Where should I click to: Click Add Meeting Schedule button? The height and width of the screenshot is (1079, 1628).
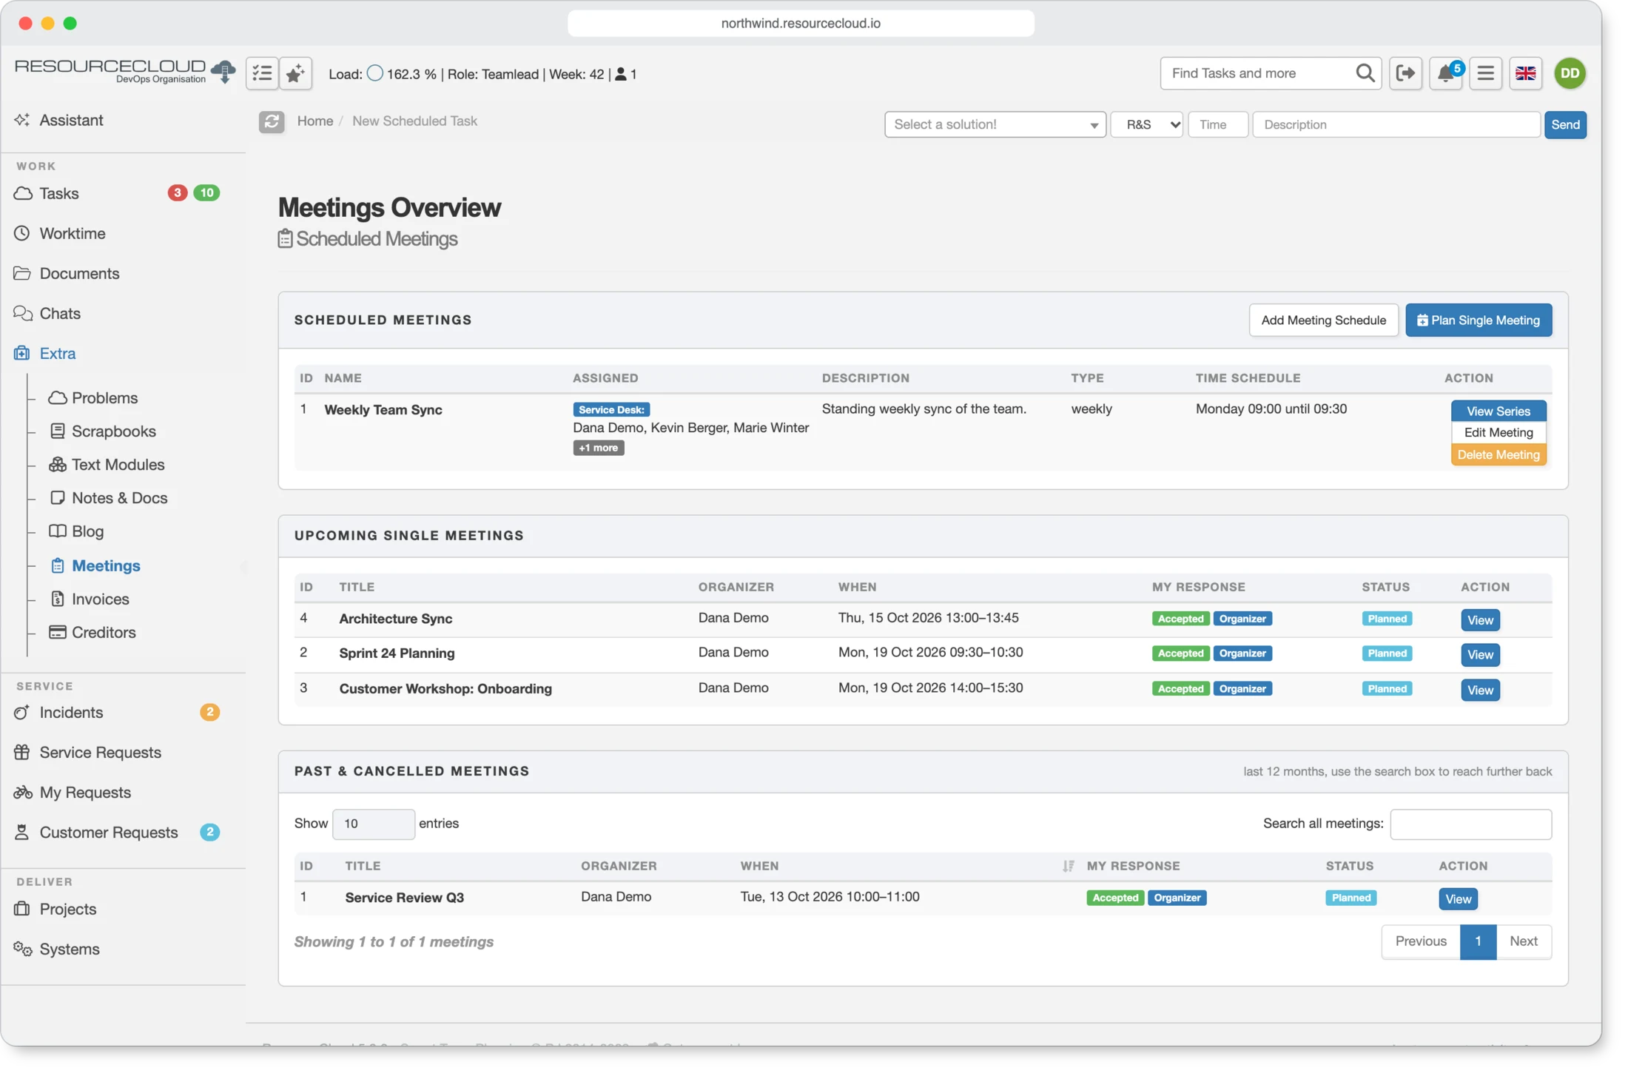click(1323, 320)
